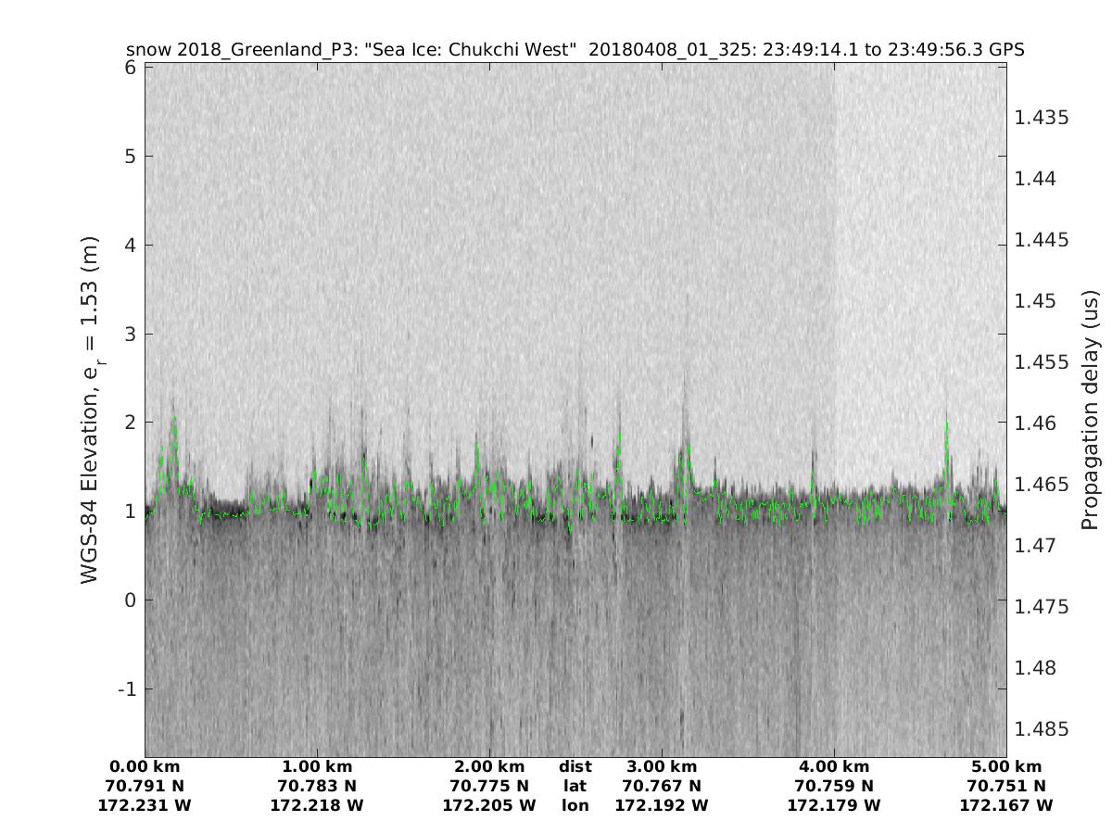Image resolution: width=1112 pixels, height=834 pixels.
Task: Click the '2.00 km' x-axis tick label
Action: pyautogui.click(x=489, y=767)
